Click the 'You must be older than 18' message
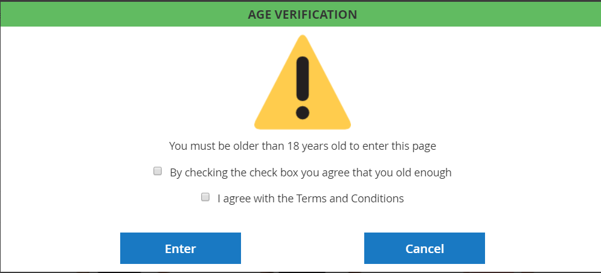 click(x=302, y=146)
